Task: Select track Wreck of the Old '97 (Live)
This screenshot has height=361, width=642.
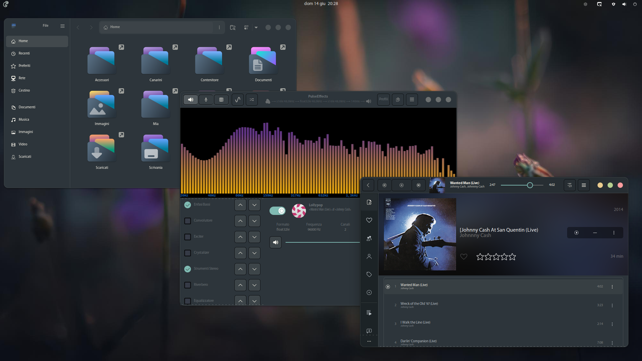Action: click(504, 305)
